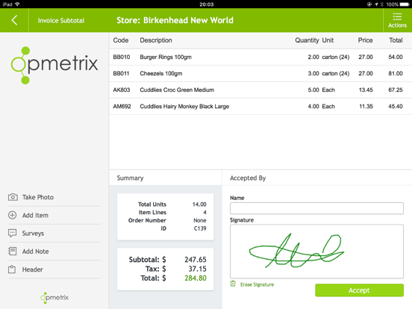Select the Header menu label
Screen dimensions: 412x309
coord(32,269)
